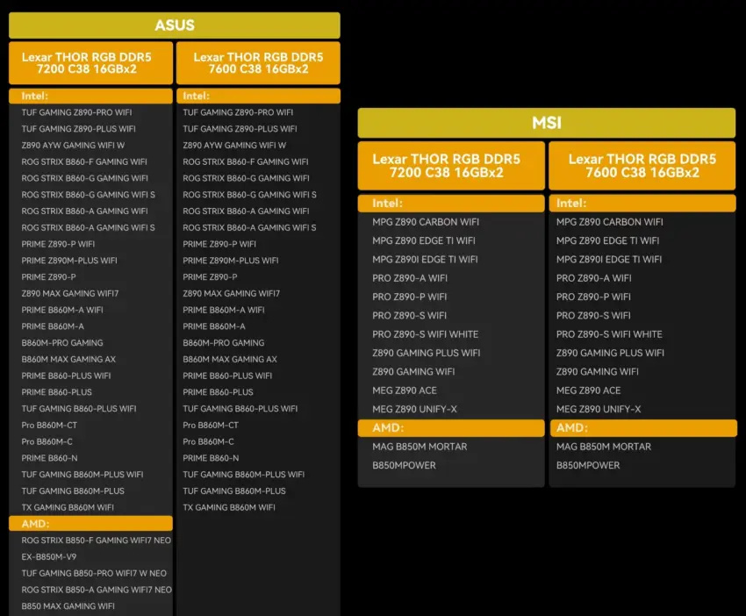Click the ASUS brand header banner
Viewport: 746px width, 616px height.
[x=174, y=25]
